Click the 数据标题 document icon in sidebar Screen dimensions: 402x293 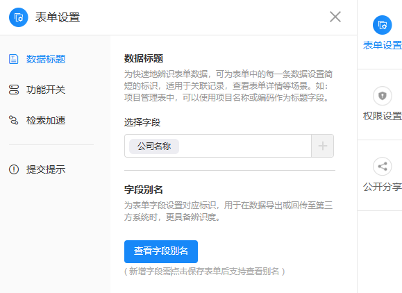click(x=14, y=59)
